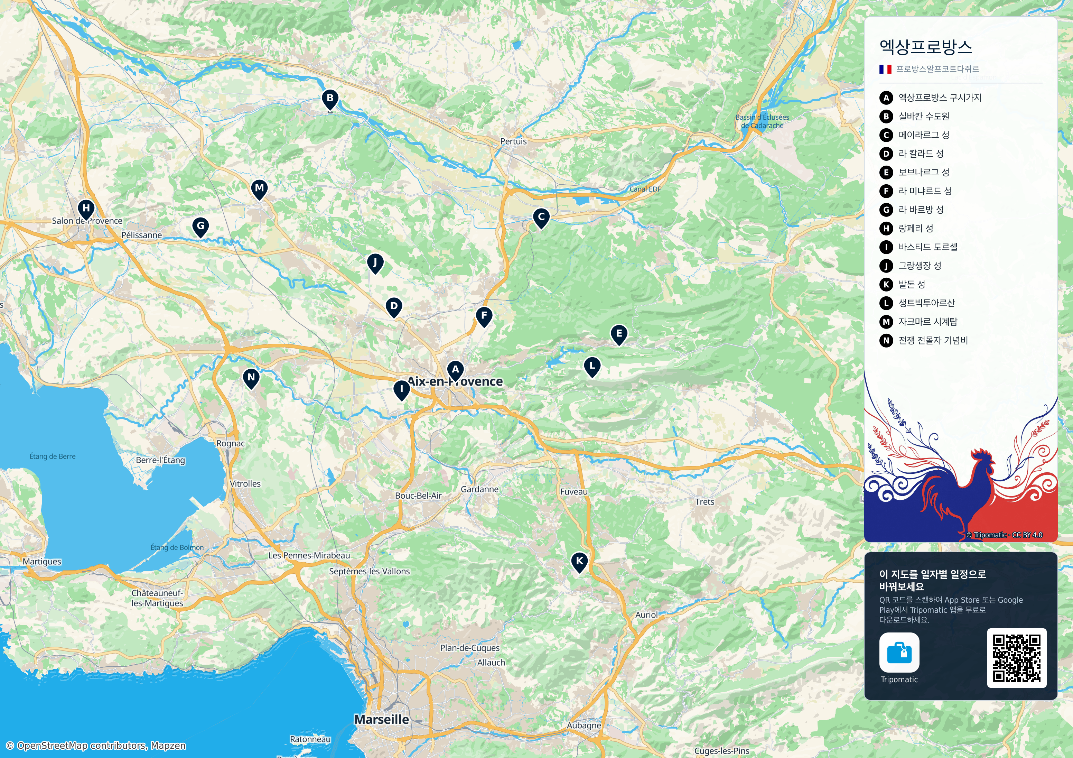Select legend entry 전쟁 전몰자 기념비
The image size is (1073, 758).
pos(923,340)
